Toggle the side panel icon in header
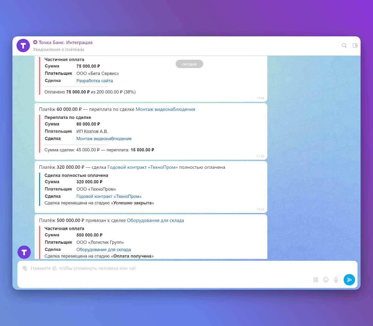373x326 pixels. [355, 46]
